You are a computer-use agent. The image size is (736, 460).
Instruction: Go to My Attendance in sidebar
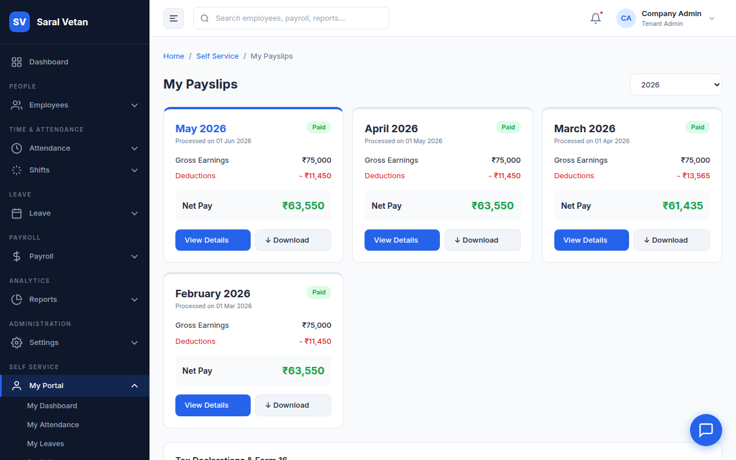(53, 425)
